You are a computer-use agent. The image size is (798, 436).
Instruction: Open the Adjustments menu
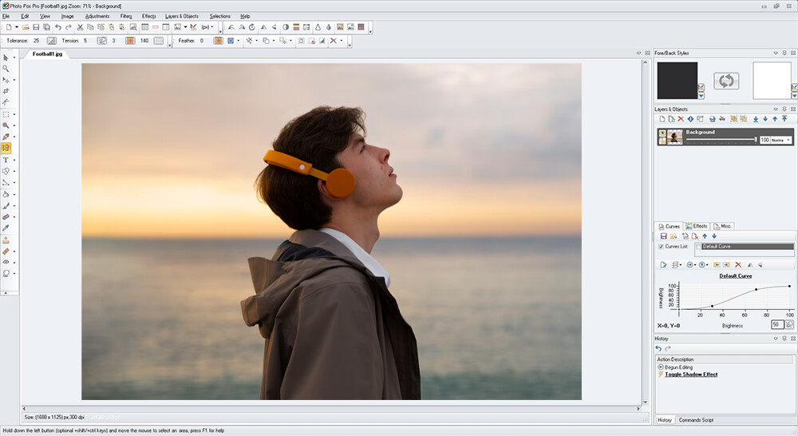[x=97, y=16]
